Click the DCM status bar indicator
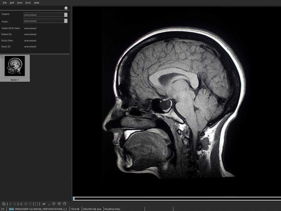Viewport: 281px width, 211px height. pyautogui.click(x=11, y=209)
